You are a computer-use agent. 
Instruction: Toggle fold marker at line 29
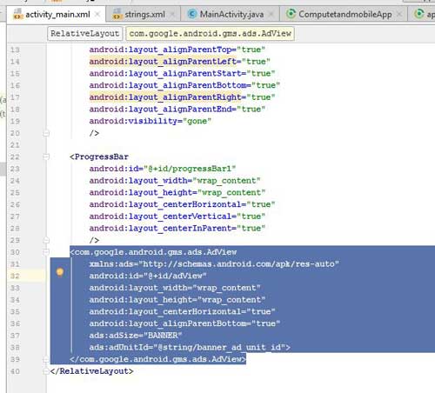[46, 240]
